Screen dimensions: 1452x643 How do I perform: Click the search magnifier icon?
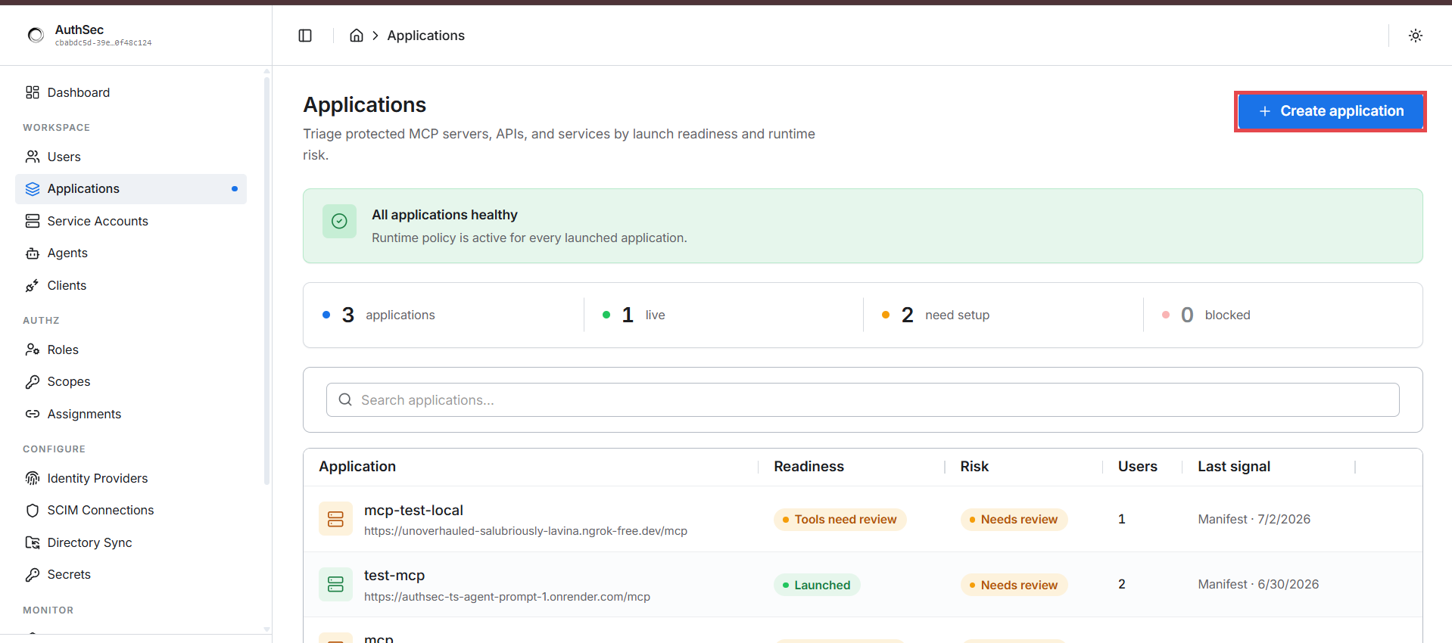click(x=345, y=399)
